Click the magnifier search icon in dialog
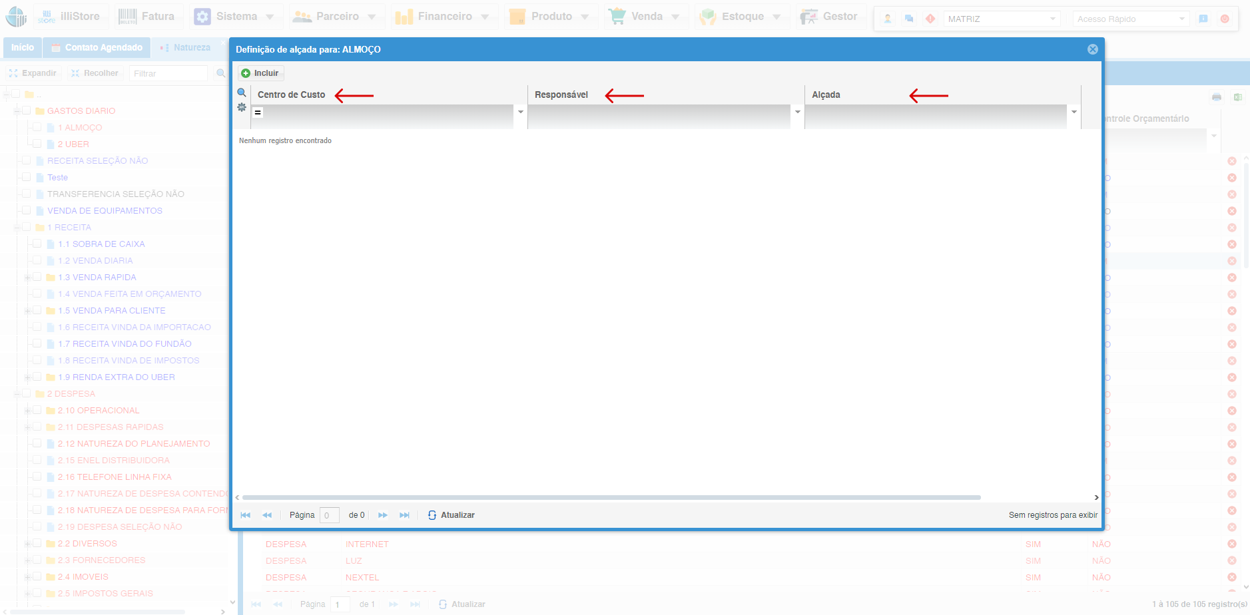1250x615 pixels. [x=242, y=93]
